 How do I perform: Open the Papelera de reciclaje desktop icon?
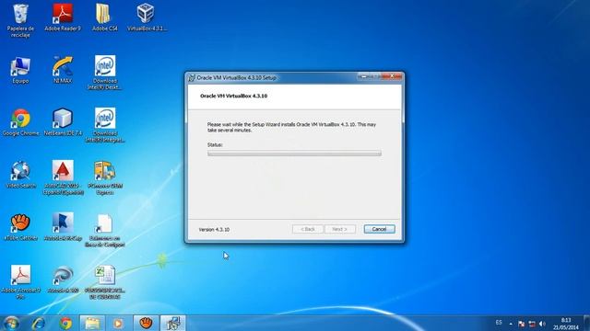click(x=20, y=20)
